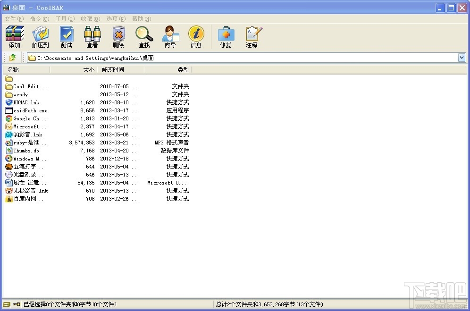Click the 添加 (Add to archive) icon
Image resolution: width=470 pixels, height=311 pixels.
click(14, 37)
